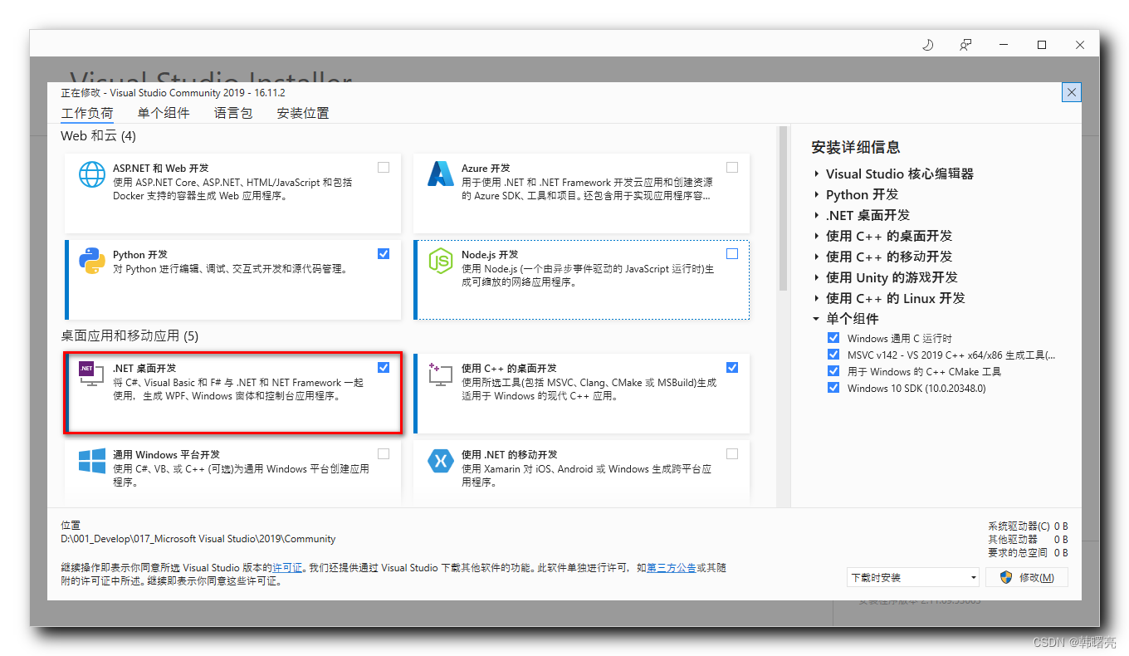Click the install path D:\001_Develop text

198,539
